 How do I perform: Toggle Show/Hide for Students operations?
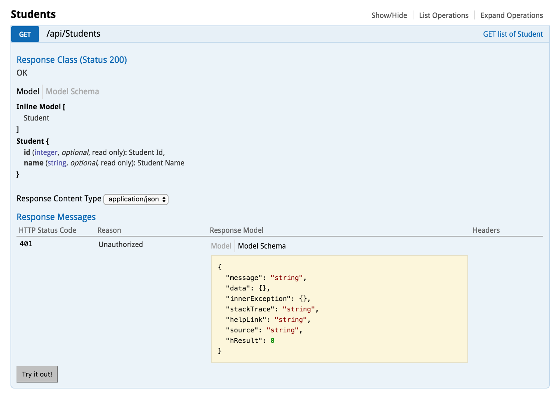(389, 15)
